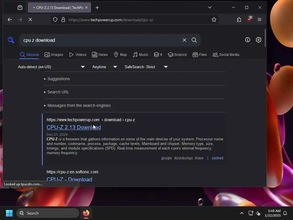The image size is (293, 220).
Task: Clear the search query text
Action: tap(185, 40)
